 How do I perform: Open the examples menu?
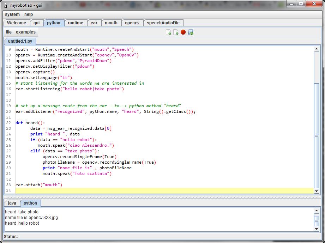(x=26, y=32)
